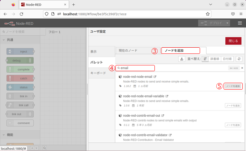Clear the email search with the x icon
This screenshot has height=151, width=246.
pos(242,68)
